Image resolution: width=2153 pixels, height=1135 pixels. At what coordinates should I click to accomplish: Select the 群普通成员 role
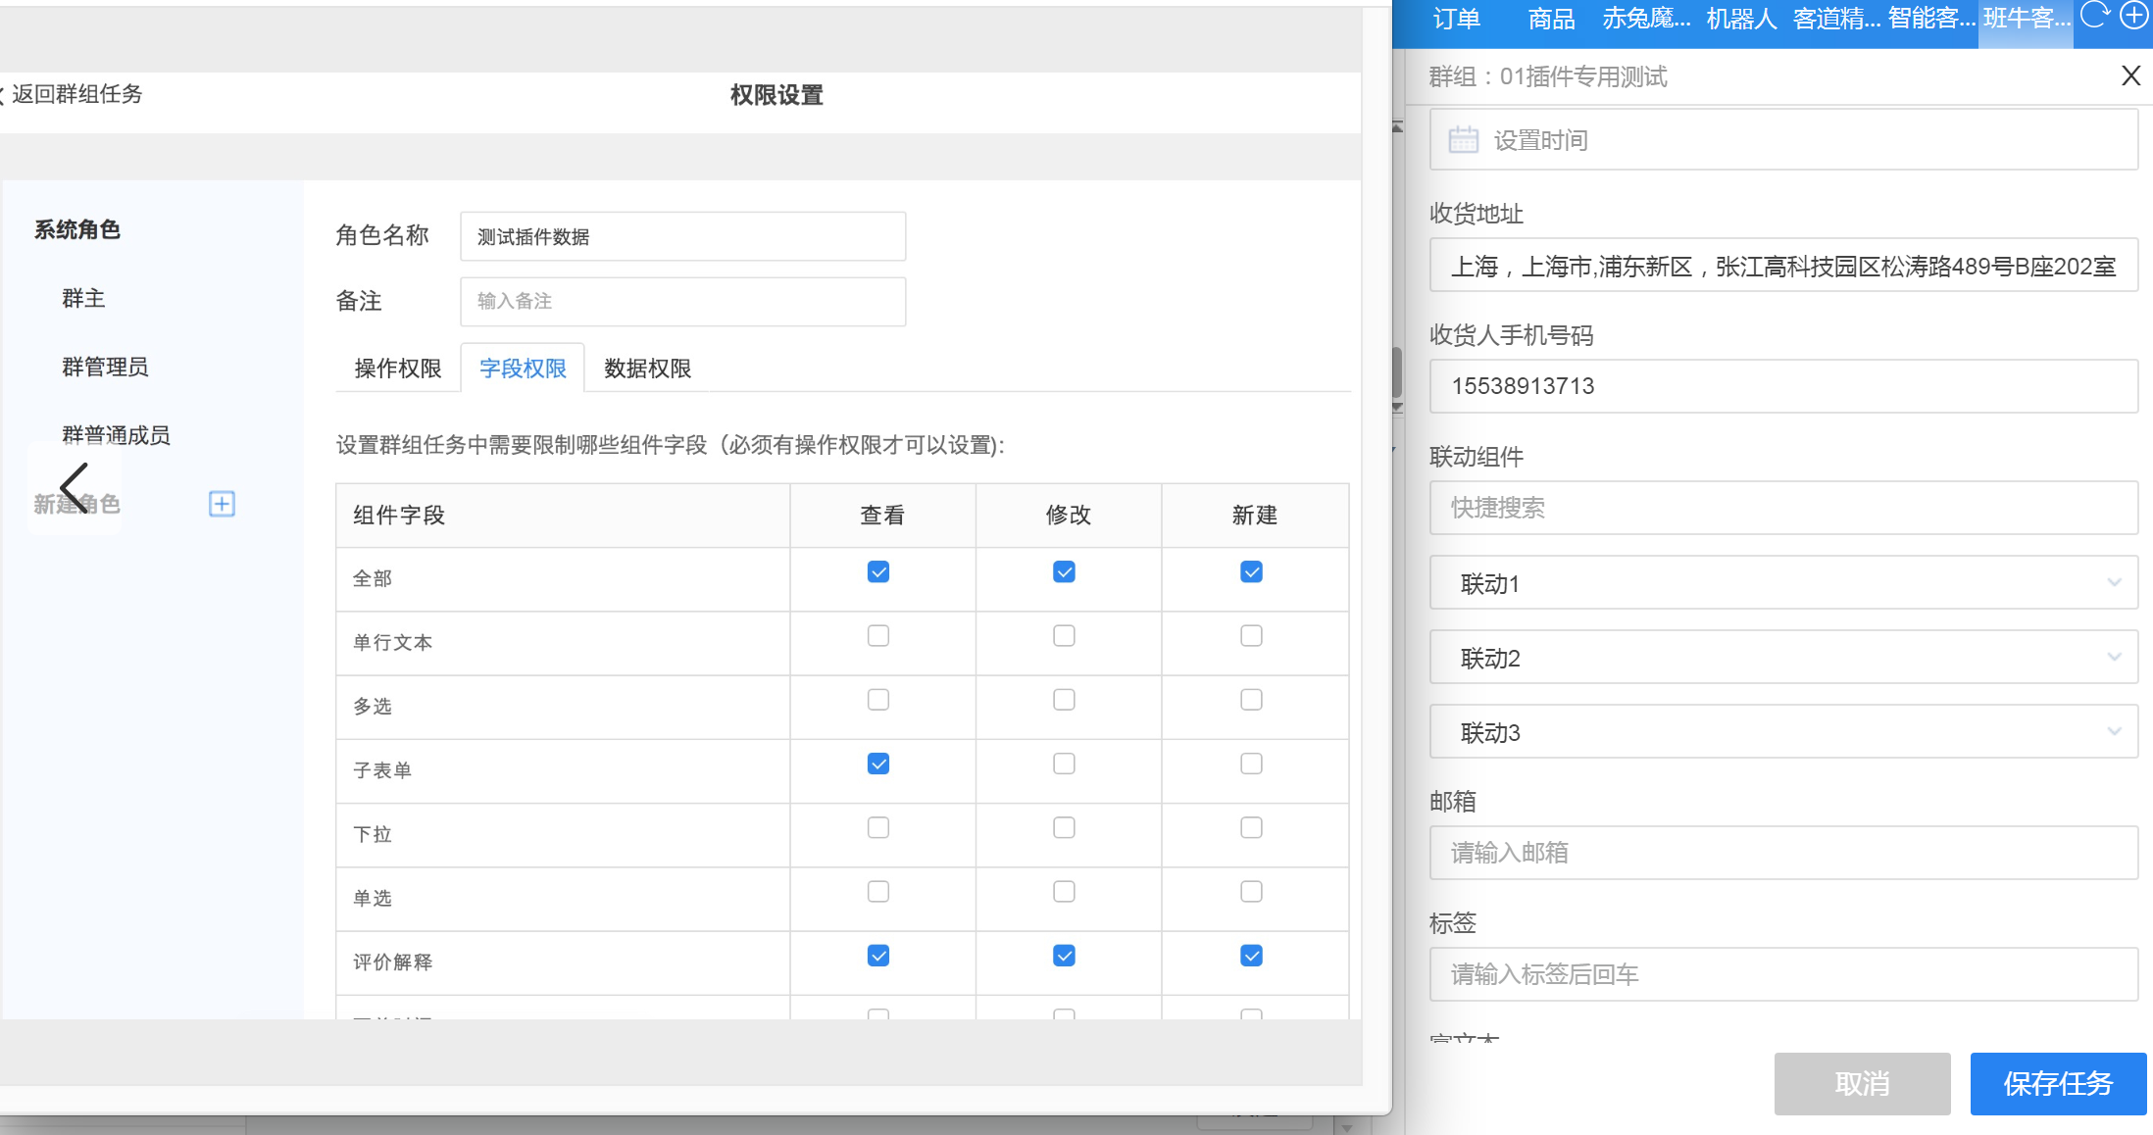coord(116,435)
